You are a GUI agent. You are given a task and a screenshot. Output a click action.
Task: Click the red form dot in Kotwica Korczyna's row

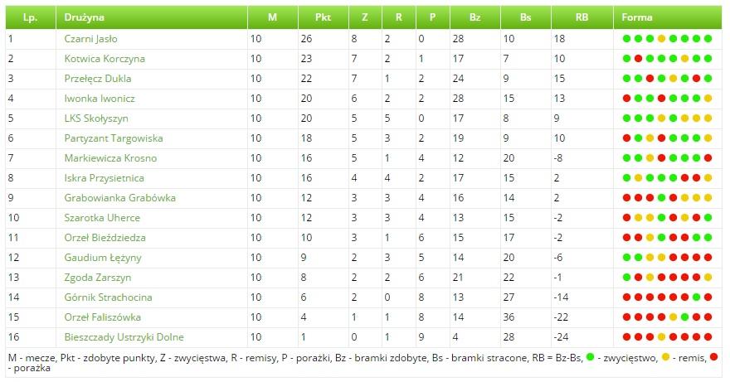click(x=638, y=59)
